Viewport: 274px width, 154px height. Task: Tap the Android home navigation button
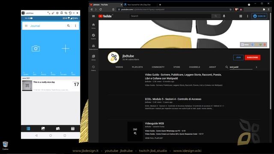[51, 135]
